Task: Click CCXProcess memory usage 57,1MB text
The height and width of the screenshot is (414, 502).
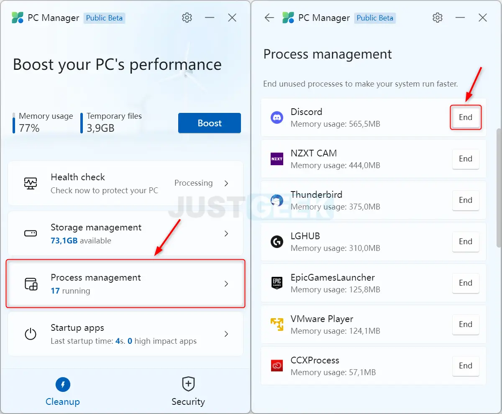Action: pos(333,373)
